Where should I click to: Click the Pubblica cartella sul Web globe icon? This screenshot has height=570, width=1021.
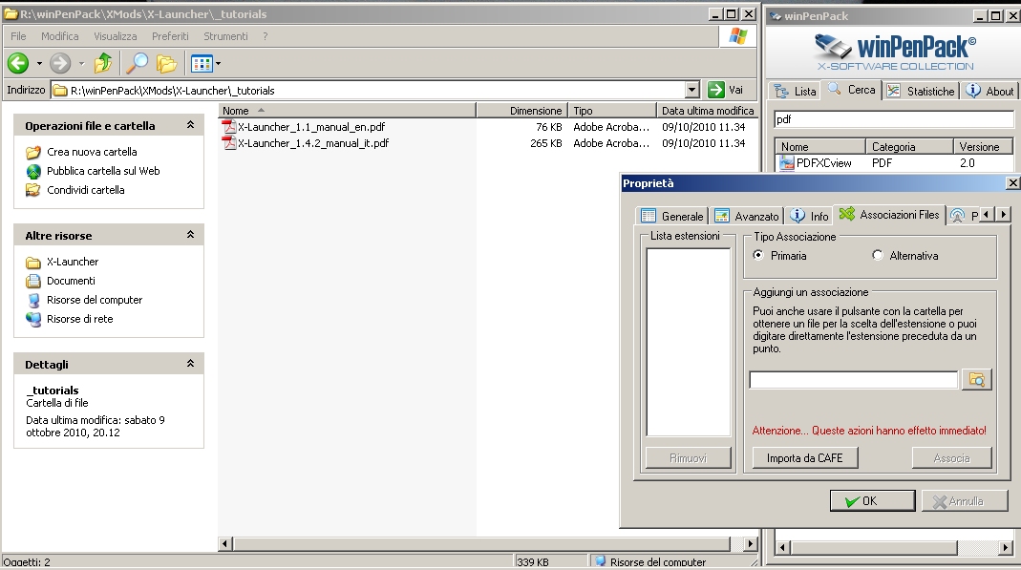(x=33, y=171)
